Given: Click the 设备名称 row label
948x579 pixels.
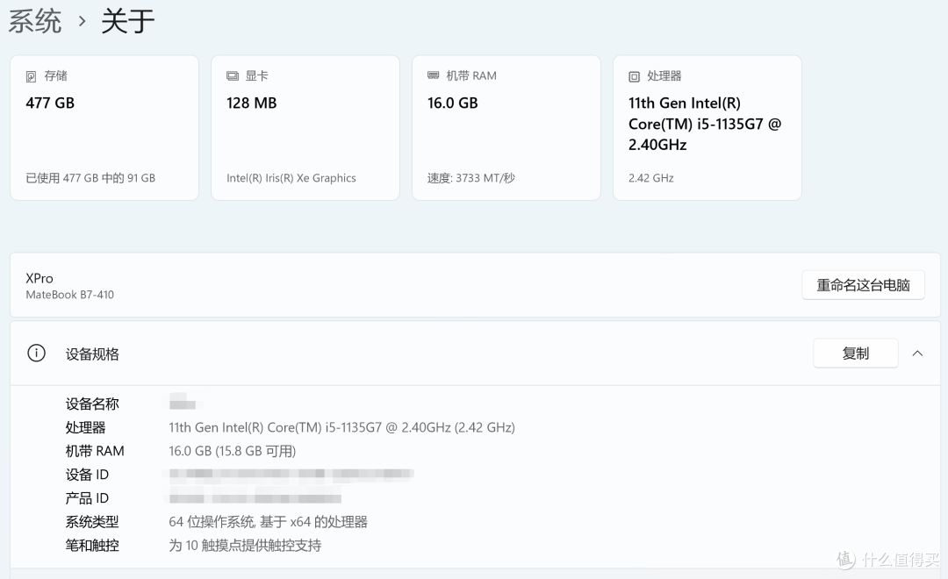Looking at the screenshot, I should (92, 404).
